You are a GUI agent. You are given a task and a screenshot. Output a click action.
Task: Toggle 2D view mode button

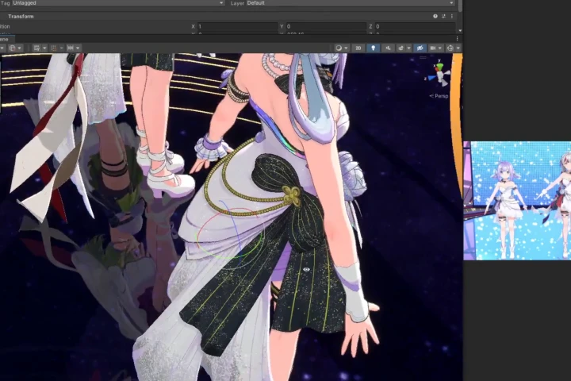(x=358, y=48)
